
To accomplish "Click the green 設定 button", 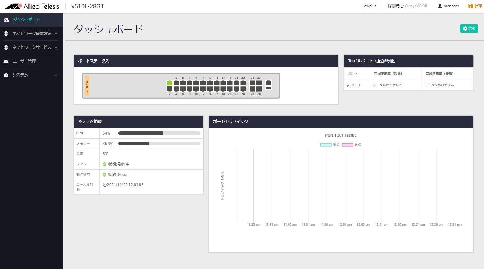I will 469,28.
